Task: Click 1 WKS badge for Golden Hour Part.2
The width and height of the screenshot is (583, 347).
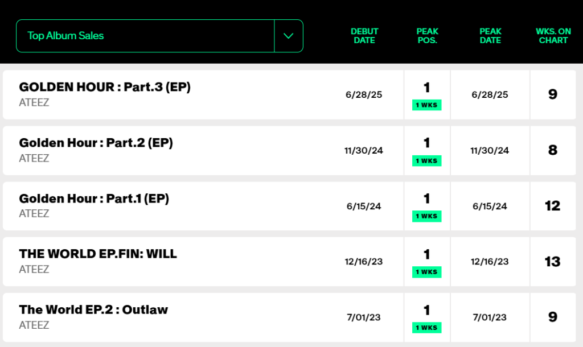Action: (427, 161)
